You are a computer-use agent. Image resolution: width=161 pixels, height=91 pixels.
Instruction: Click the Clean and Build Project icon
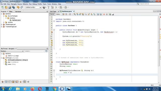pos(52,7)
